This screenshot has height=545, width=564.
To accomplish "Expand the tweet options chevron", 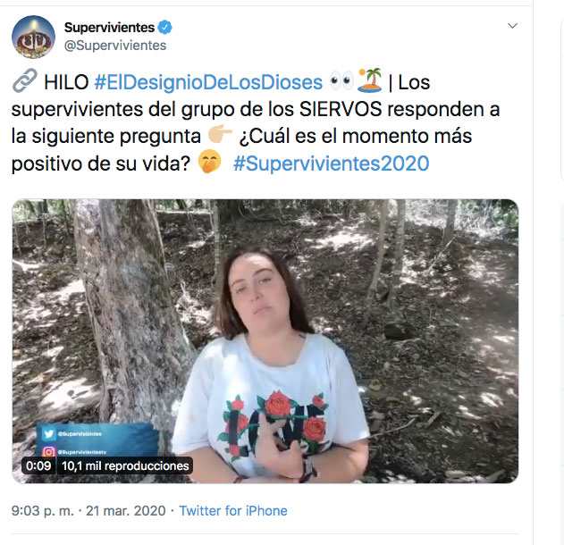I will pyautogui.click(x=512, y=26).
